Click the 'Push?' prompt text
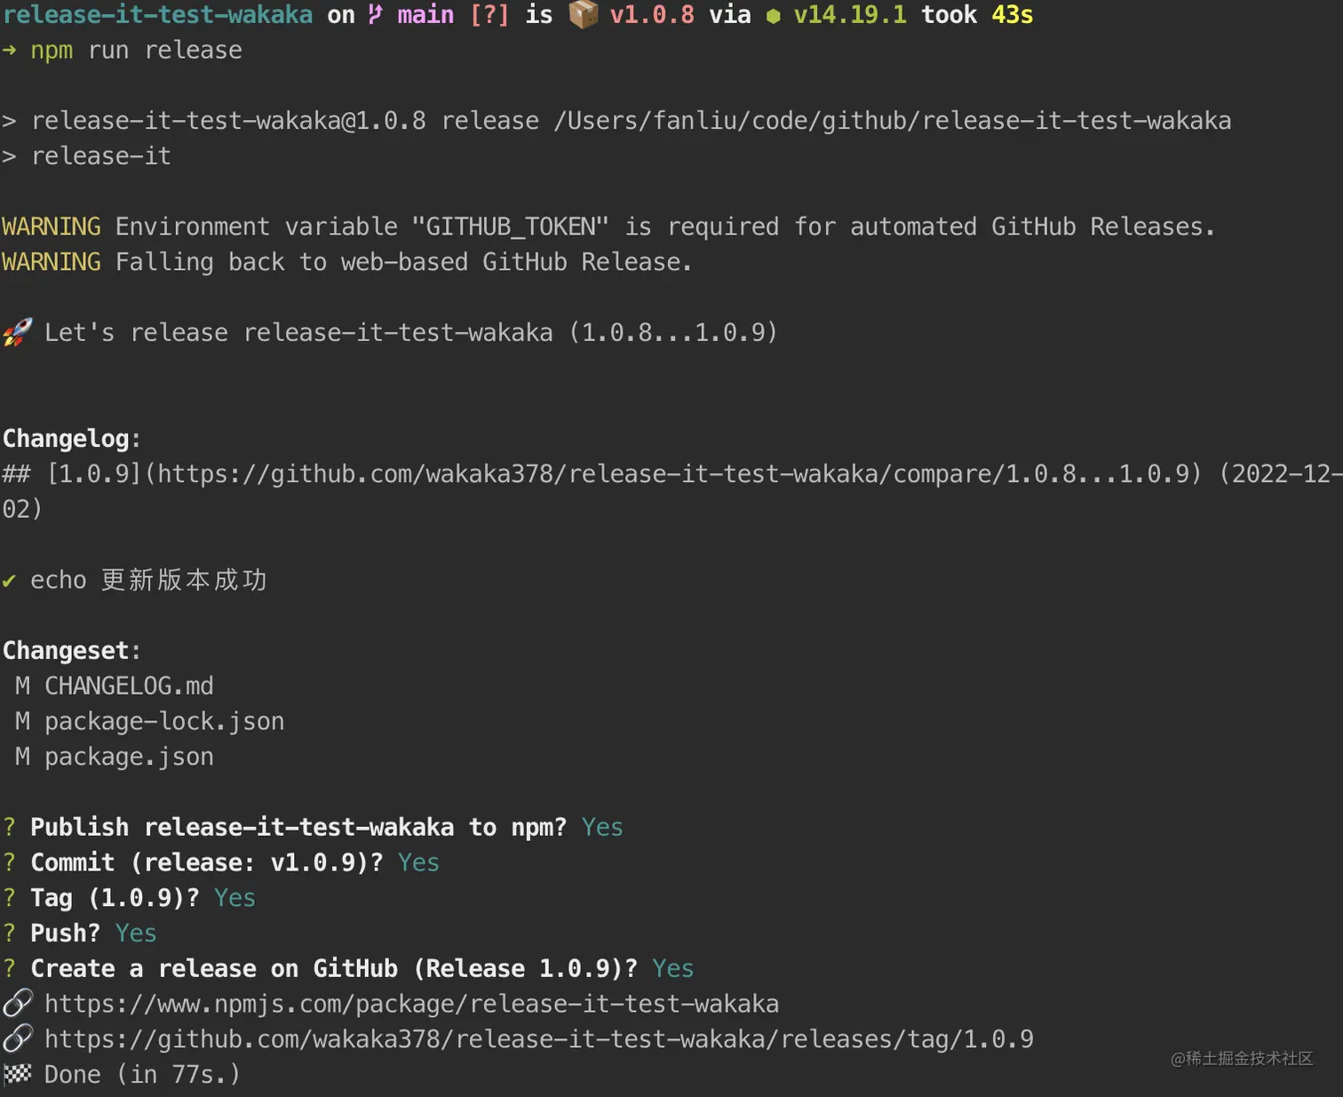 [x=66, y=933]
